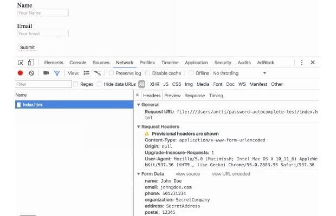This screenshot has width=336, height=216.
Task: Enable the Disable cache checkbox
Action: [x=147, y=73]
